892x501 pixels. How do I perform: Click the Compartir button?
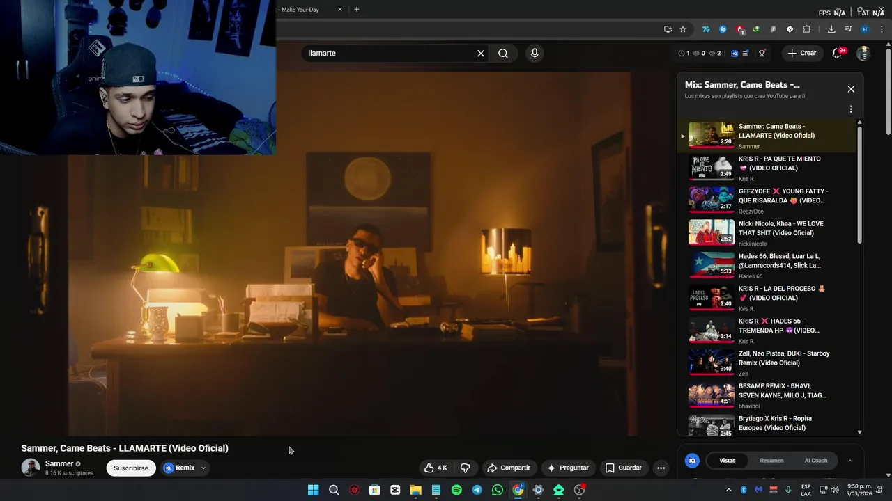point(509,468)
